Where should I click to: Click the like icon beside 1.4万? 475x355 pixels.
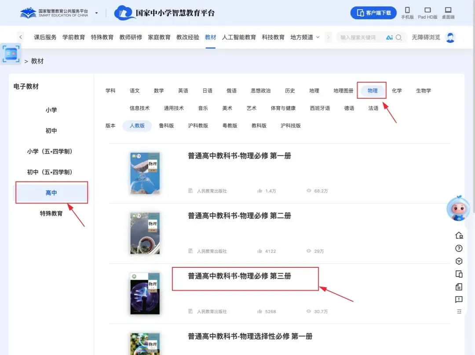click(x=259, y=191)
